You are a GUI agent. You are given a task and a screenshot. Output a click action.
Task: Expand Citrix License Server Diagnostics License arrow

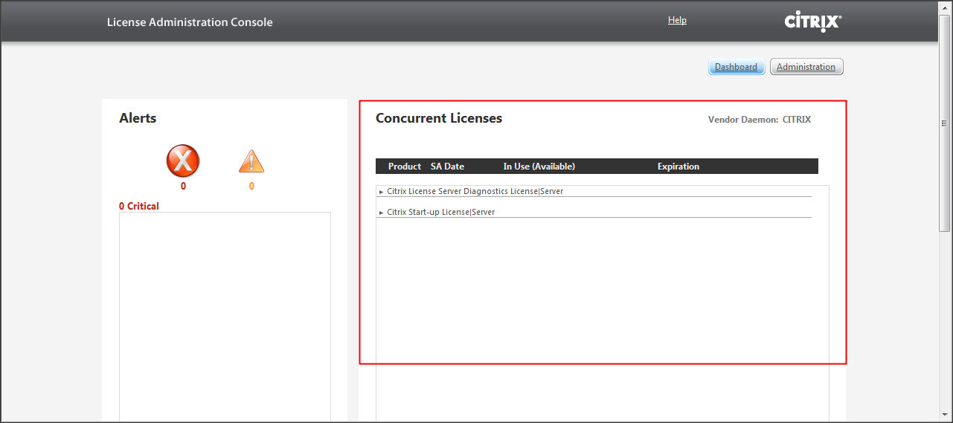tap(382, 192)
